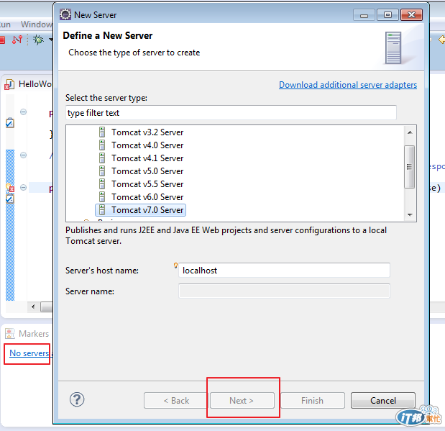This screenshot has width=445, height=431.
Task: Click the Tomcat v5.0 server icon
Action: pos(102,171)
